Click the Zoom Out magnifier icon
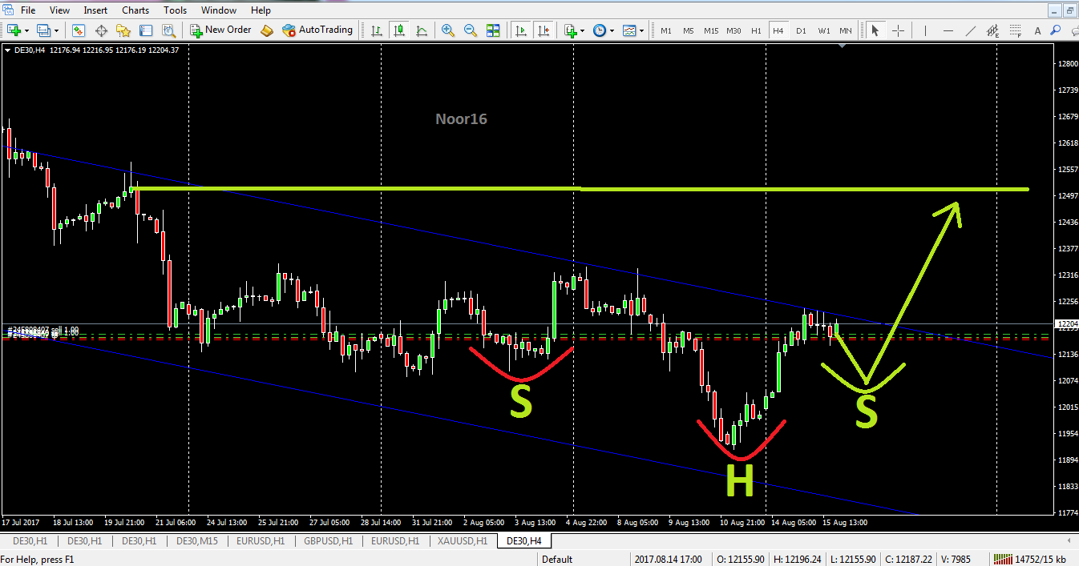The width and height of the screenshot is (1079, 566). pos(470,30)
